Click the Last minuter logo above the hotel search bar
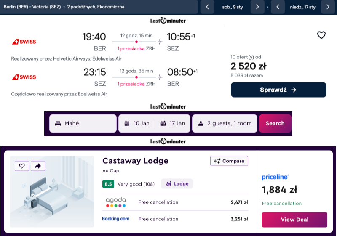337x236 pixels. [x=168, y=106]
